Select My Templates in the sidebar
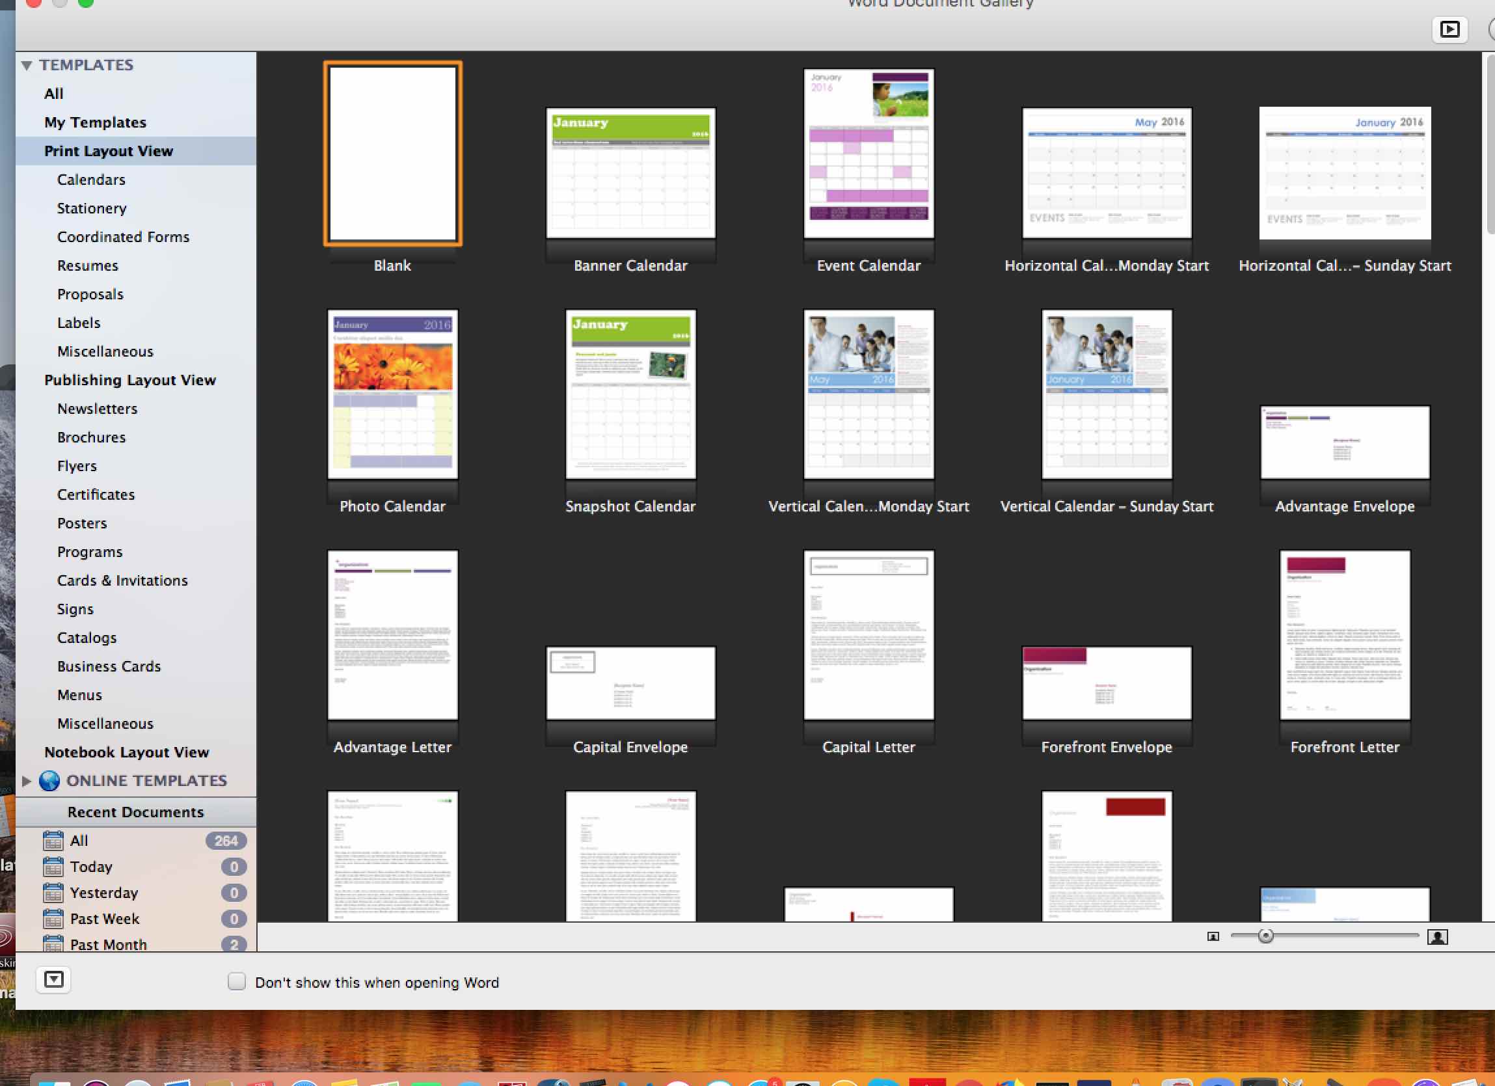The width and height of the screenshot is (1495, 1086). 95,122
